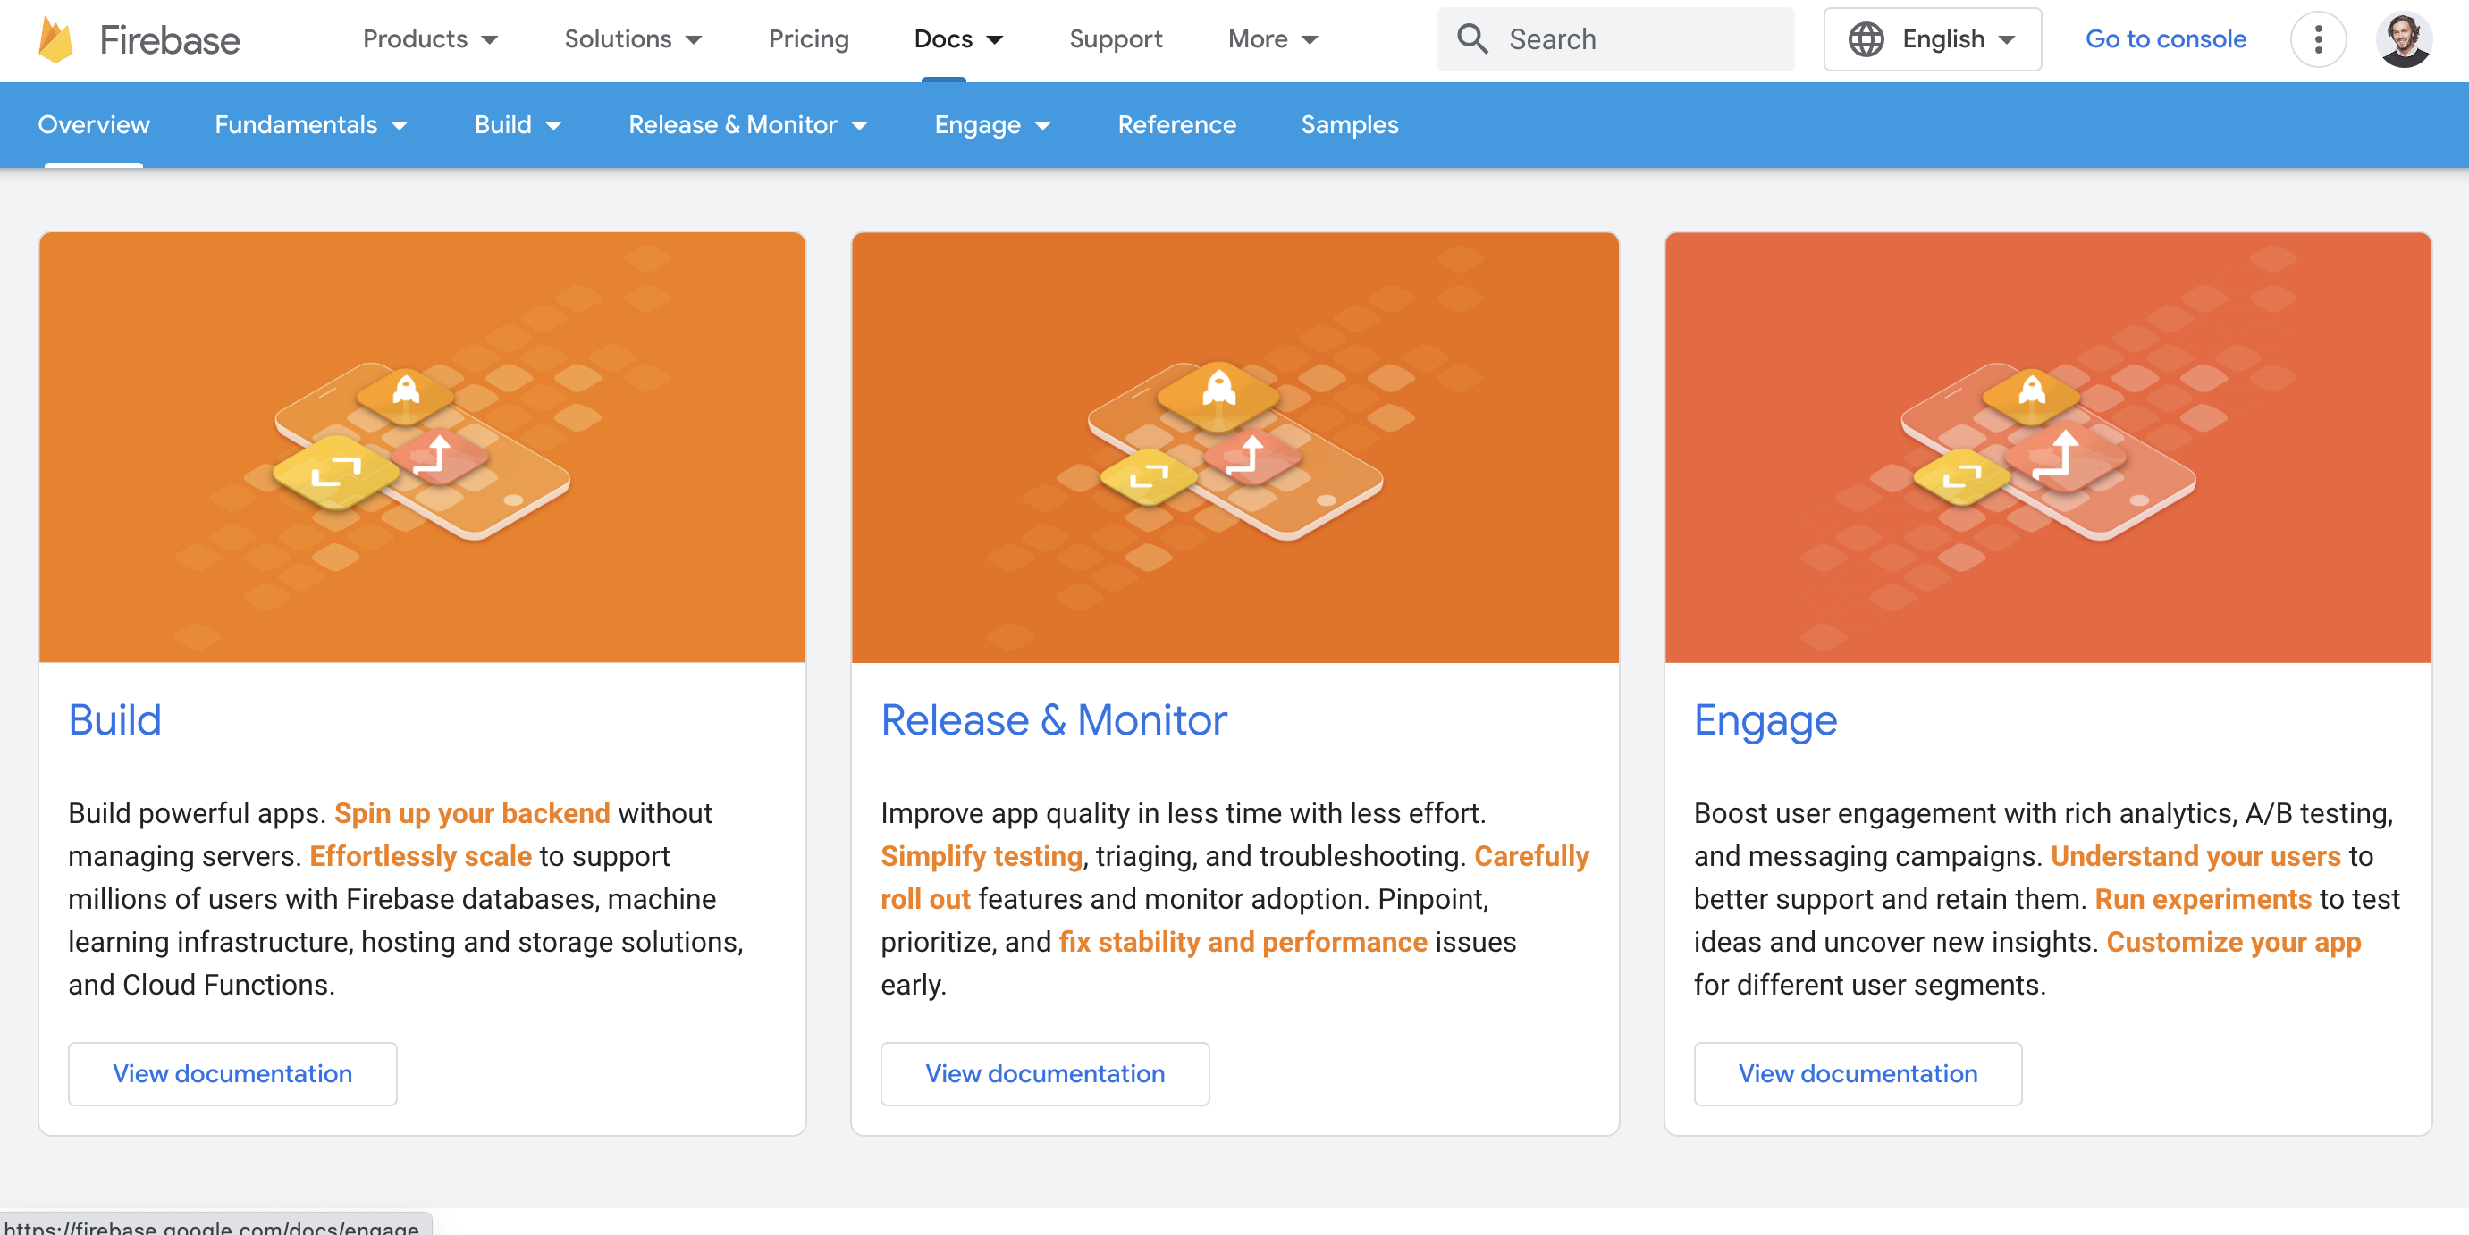Open the three-dot overflow menu
Viewport: 2469px width, 1235px height.
[2318, 39]
